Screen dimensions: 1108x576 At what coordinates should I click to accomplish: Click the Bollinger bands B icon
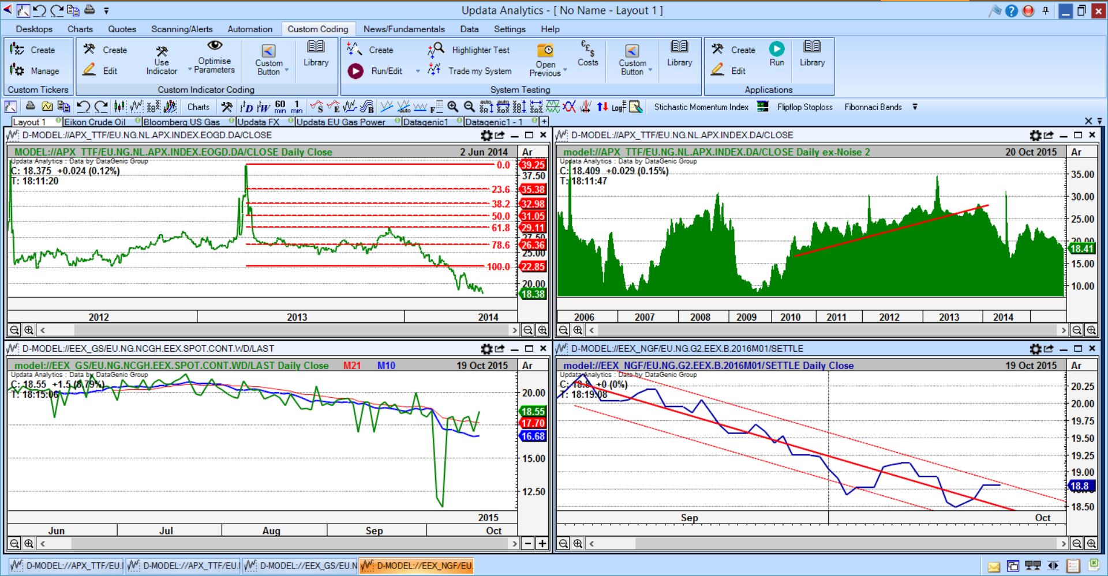(366, 107)
